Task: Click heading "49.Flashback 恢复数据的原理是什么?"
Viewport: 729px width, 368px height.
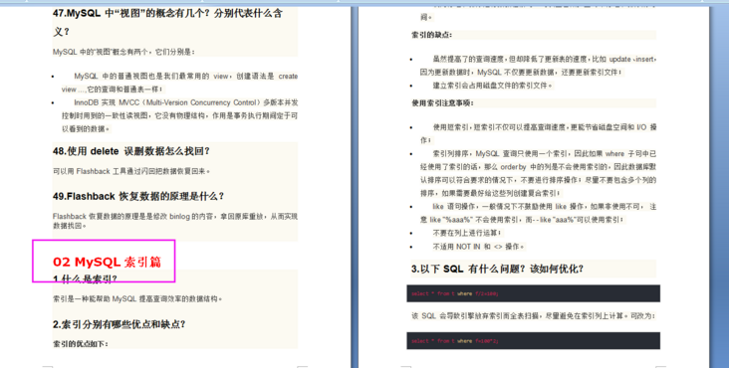Action: tap(138, 196)
